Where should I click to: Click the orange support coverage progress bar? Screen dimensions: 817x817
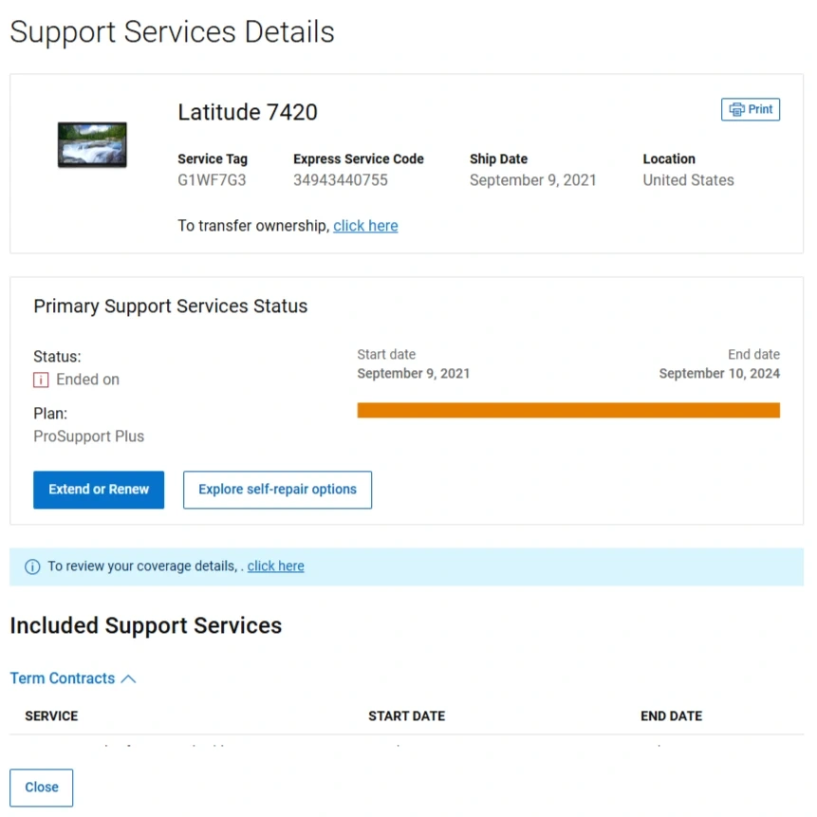(567, 410)
